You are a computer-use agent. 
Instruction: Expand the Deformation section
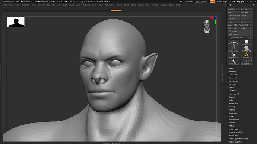(x=233, y=104)
